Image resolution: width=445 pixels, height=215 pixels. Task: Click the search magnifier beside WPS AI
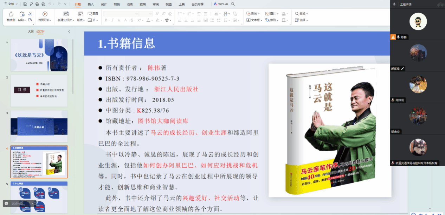coord(233,4)
